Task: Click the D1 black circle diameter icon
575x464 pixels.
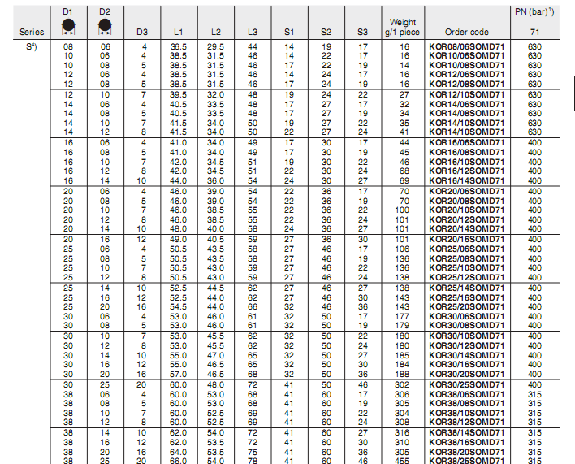Action: (x=69, y=27)
